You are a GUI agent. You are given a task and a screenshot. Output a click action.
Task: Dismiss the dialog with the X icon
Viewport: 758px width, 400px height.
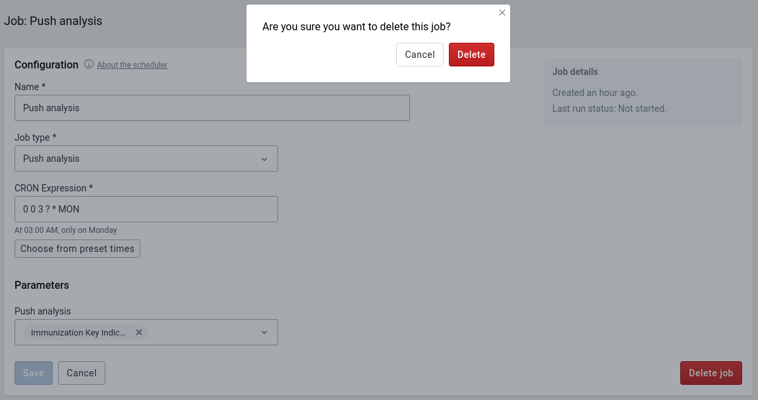[x=502, y=12]
